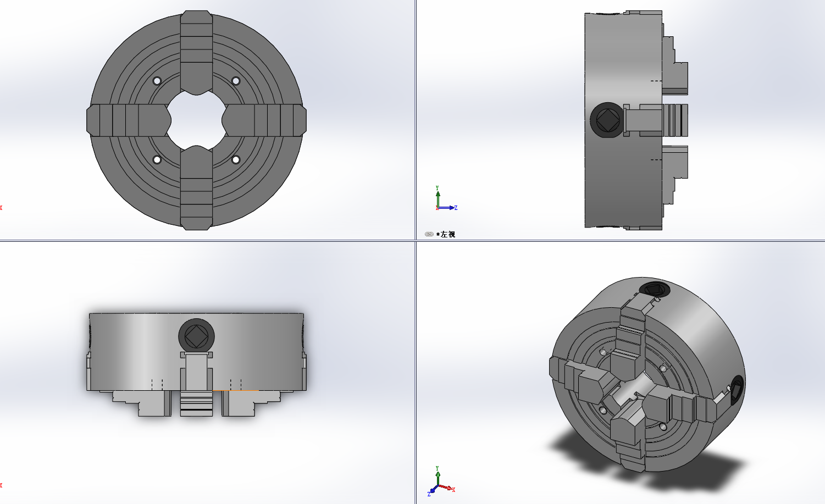The image size is (825, 504).
Task: Click the red X axis of the isometric-view triad
Action: (447, 488)
